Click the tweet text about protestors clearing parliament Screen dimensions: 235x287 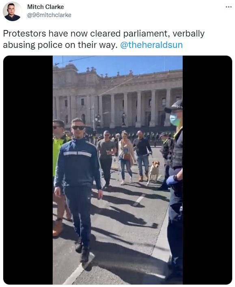[x=104, y=39]
